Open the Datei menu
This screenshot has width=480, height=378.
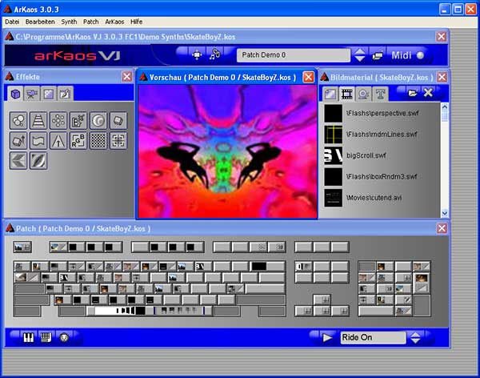pos(12,22)
